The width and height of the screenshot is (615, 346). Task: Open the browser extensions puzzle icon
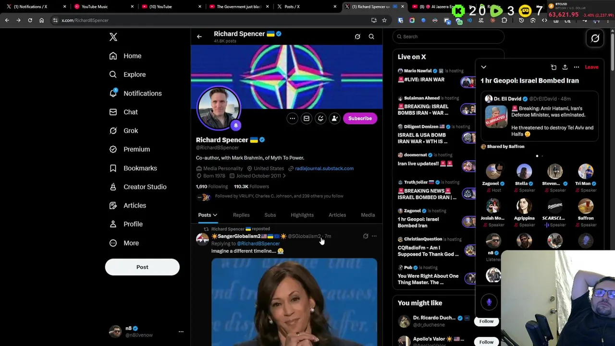[504, 20]
